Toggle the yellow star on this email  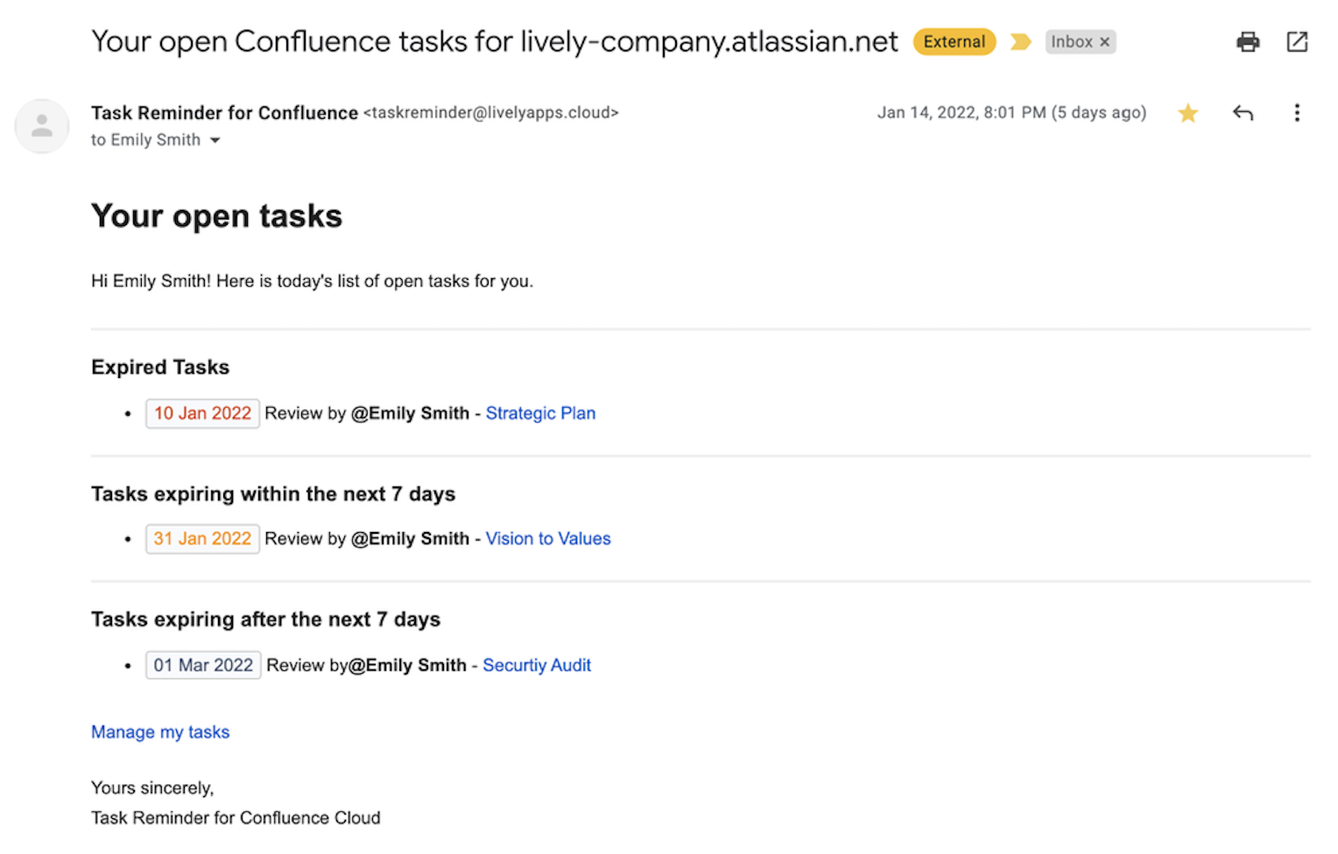[x=1187, y=113]
